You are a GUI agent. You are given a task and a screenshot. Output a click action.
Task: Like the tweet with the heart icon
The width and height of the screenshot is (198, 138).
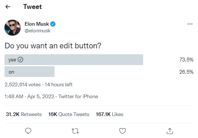point(122,131)
